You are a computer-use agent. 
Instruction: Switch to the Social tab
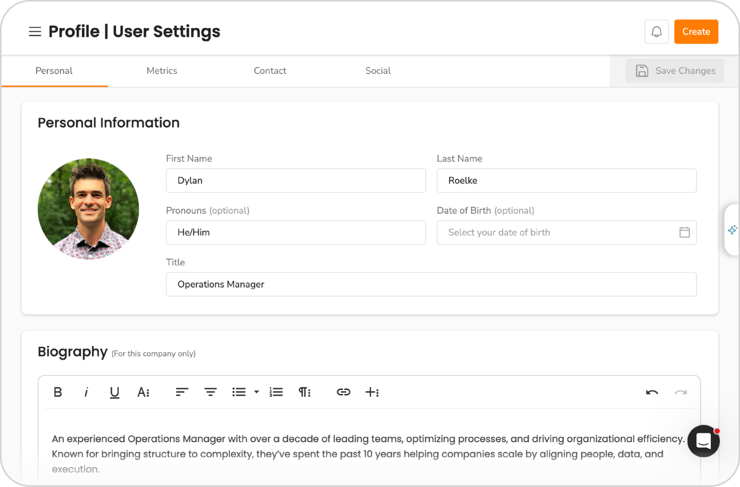coord(378,70)
